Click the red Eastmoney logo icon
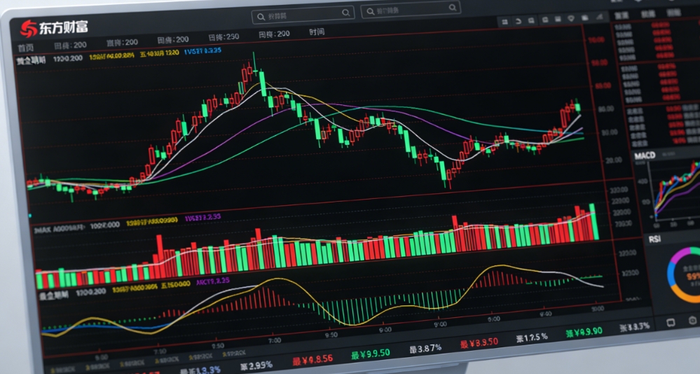700x374 pixels. click(29, 29)
